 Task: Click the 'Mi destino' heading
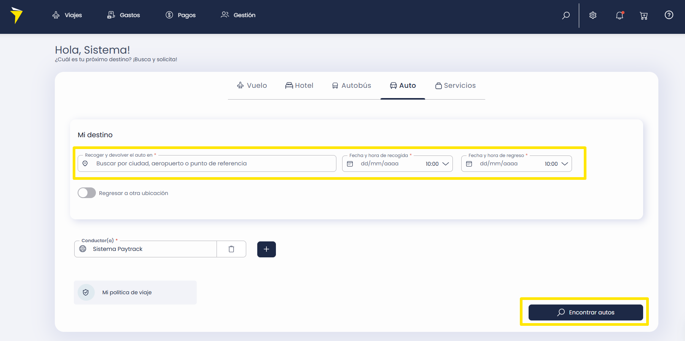[x=95, y=135]
